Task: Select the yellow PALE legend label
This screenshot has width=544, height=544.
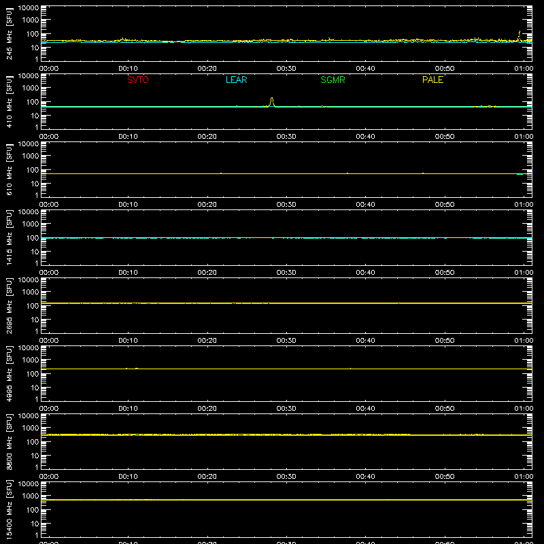Action: tap(432, 80)
